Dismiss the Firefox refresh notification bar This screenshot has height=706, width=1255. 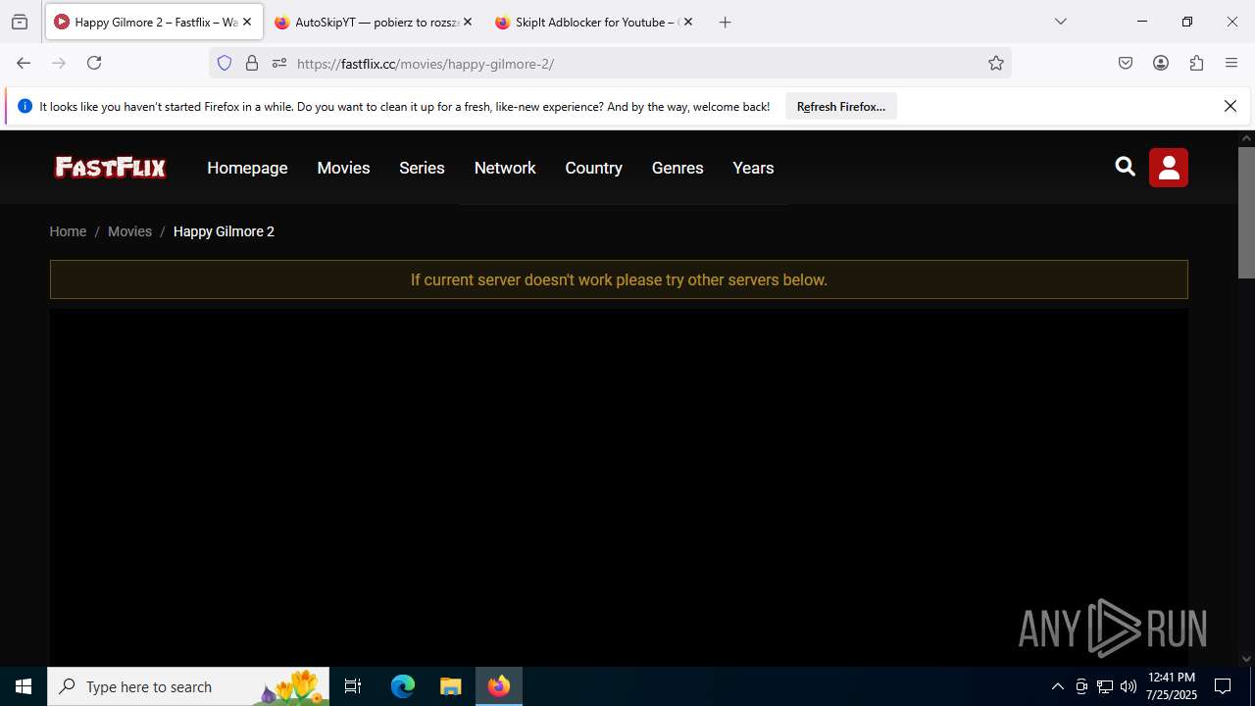click(x=1230, y=106)
